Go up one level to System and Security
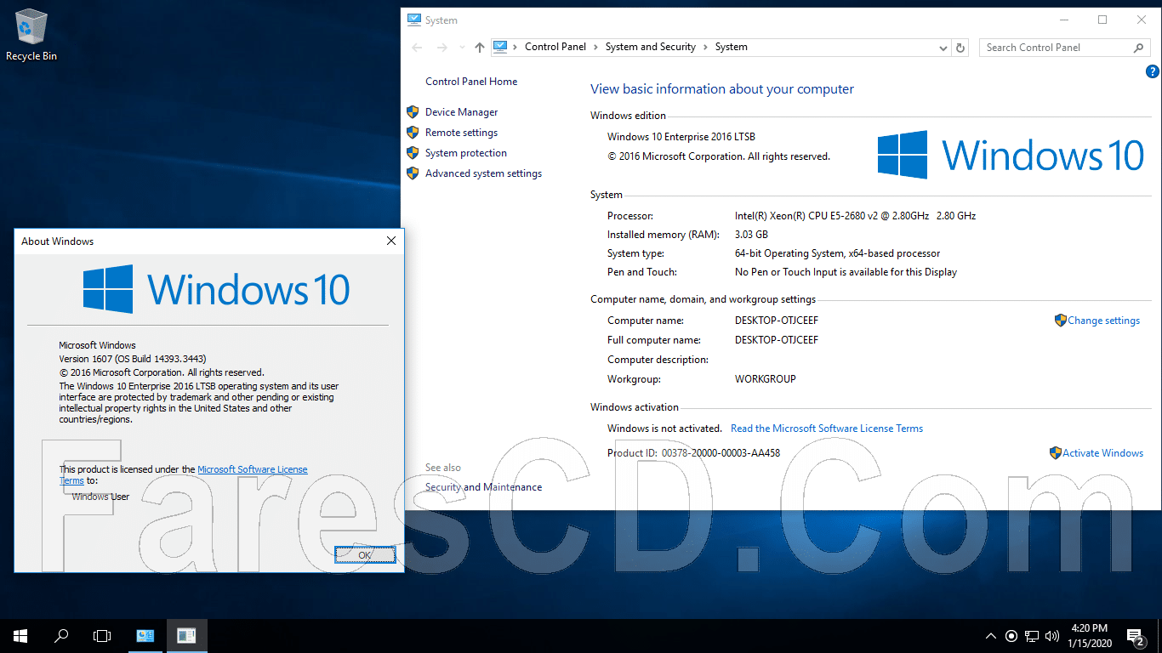The image size is (1162, 653). coord(480,48)
